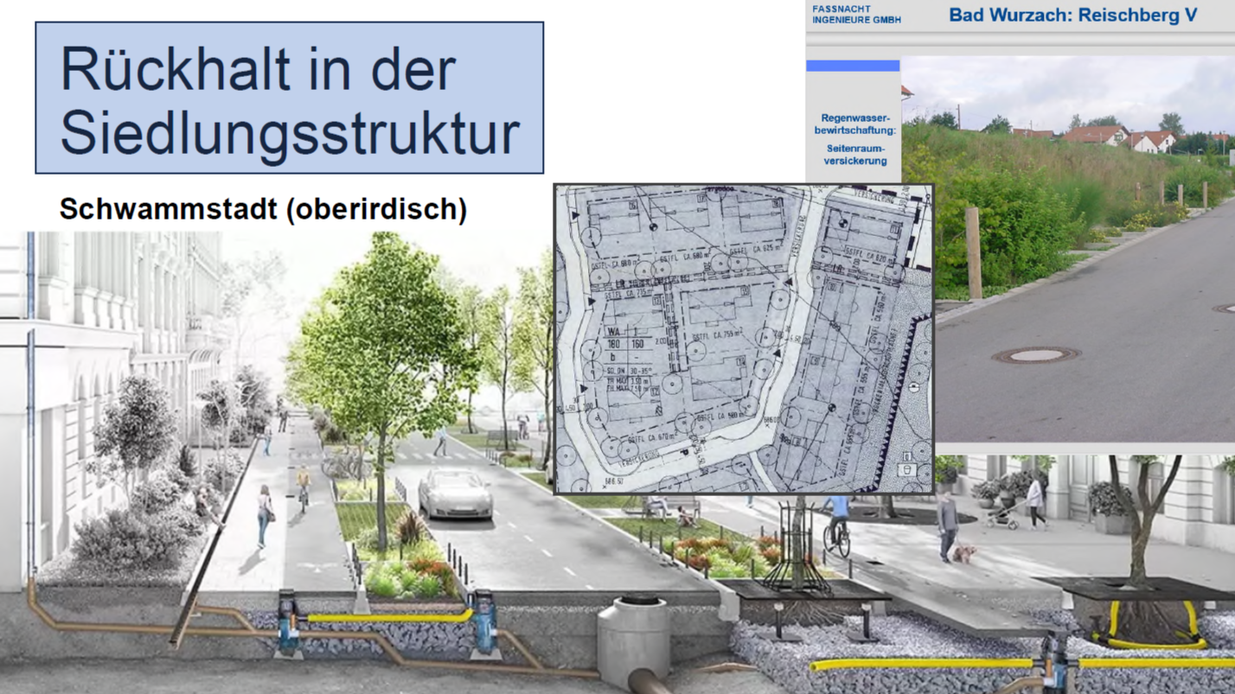Click the cyclist next to the tree grate
The image size is (1235, 694).
836,525
